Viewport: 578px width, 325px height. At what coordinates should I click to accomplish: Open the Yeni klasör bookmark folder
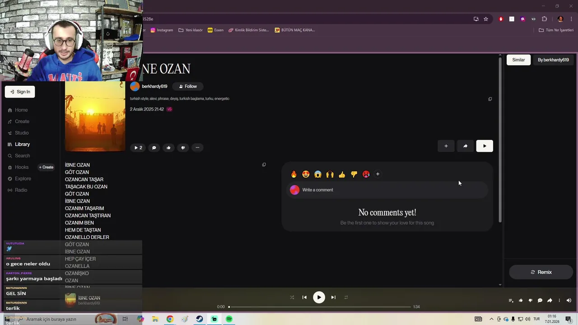tap(191, 30)
